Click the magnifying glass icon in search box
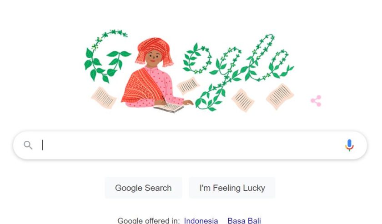The image size is (382, 224). [x=28, y=145]
